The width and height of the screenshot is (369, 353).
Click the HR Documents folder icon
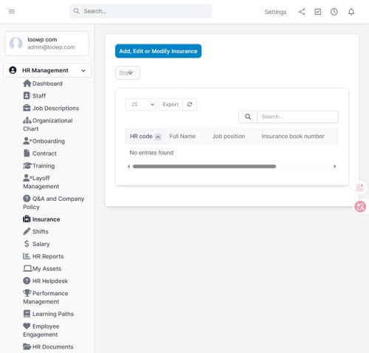pyautogui.click(x=27, y=346)
